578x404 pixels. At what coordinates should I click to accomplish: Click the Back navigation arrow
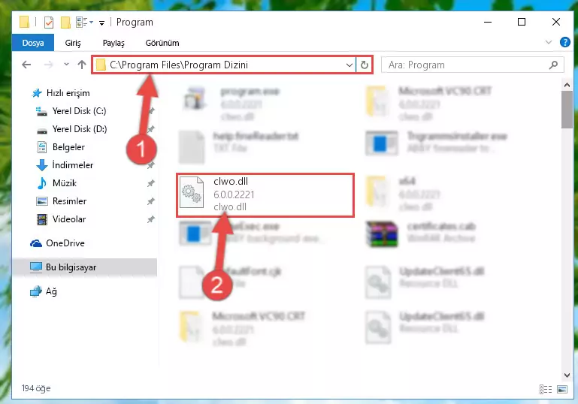point(26,65)
